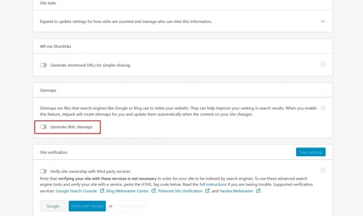Open info icon for Site verification section

323,170
